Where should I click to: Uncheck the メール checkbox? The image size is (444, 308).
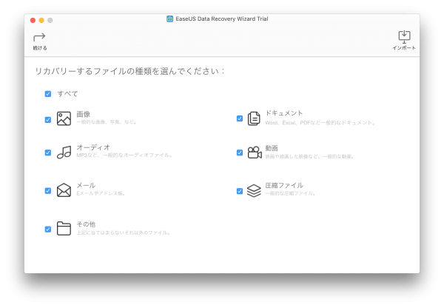click(x=48, y=191)
